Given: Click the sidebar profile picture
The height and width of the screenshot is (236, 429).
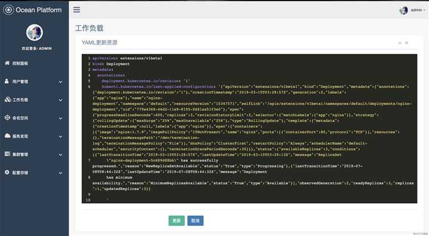Looking at the screenshot, I should (x=35, y=32).
